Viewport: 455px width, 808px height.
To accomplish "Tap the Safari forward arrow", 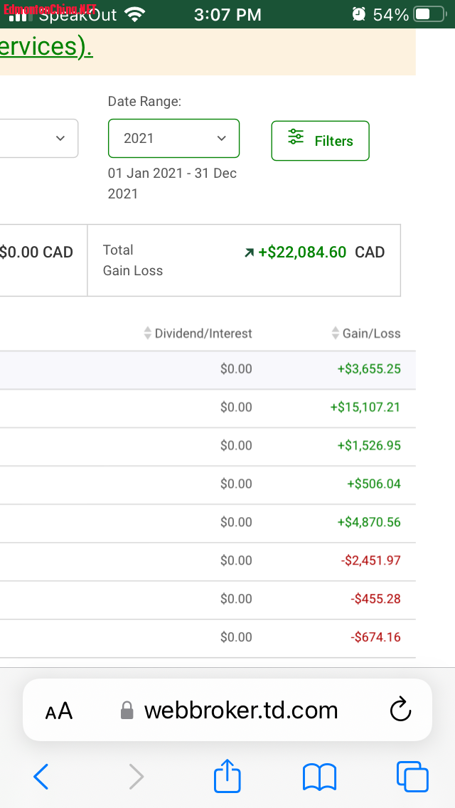I will [x=136, y=777].
